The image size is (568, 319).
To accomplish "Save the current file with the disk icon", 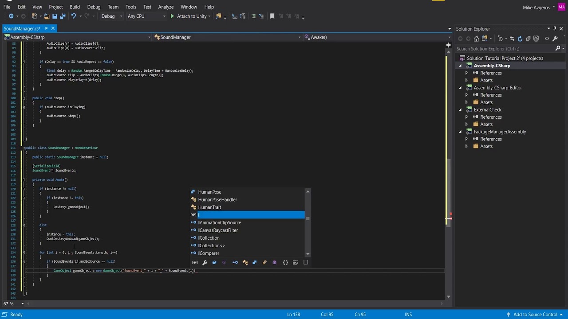I will [55, 16].
